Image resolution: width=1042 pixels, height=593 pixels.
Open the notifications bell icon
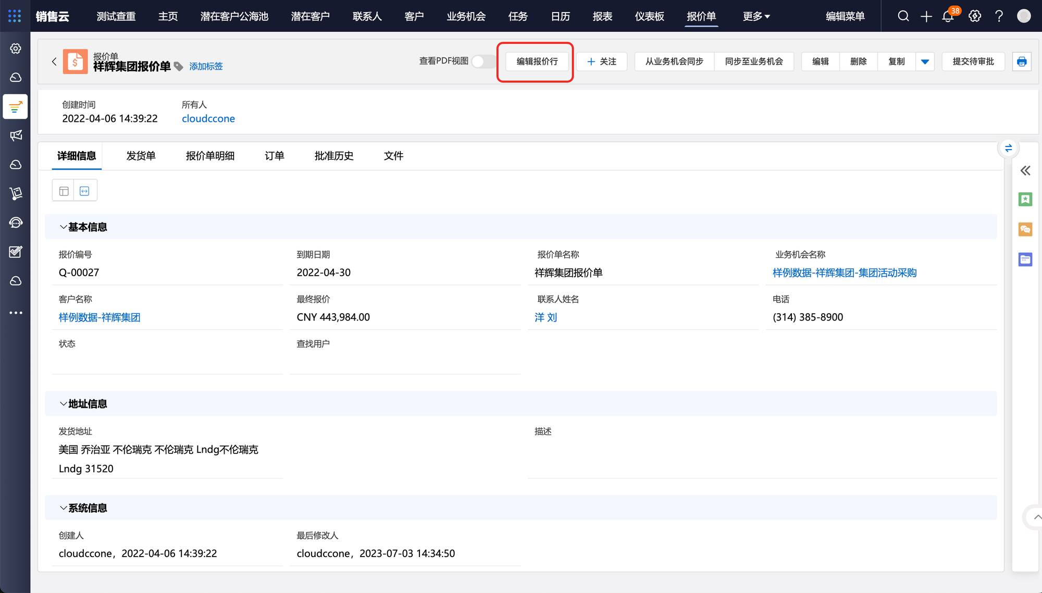[948, 17]
